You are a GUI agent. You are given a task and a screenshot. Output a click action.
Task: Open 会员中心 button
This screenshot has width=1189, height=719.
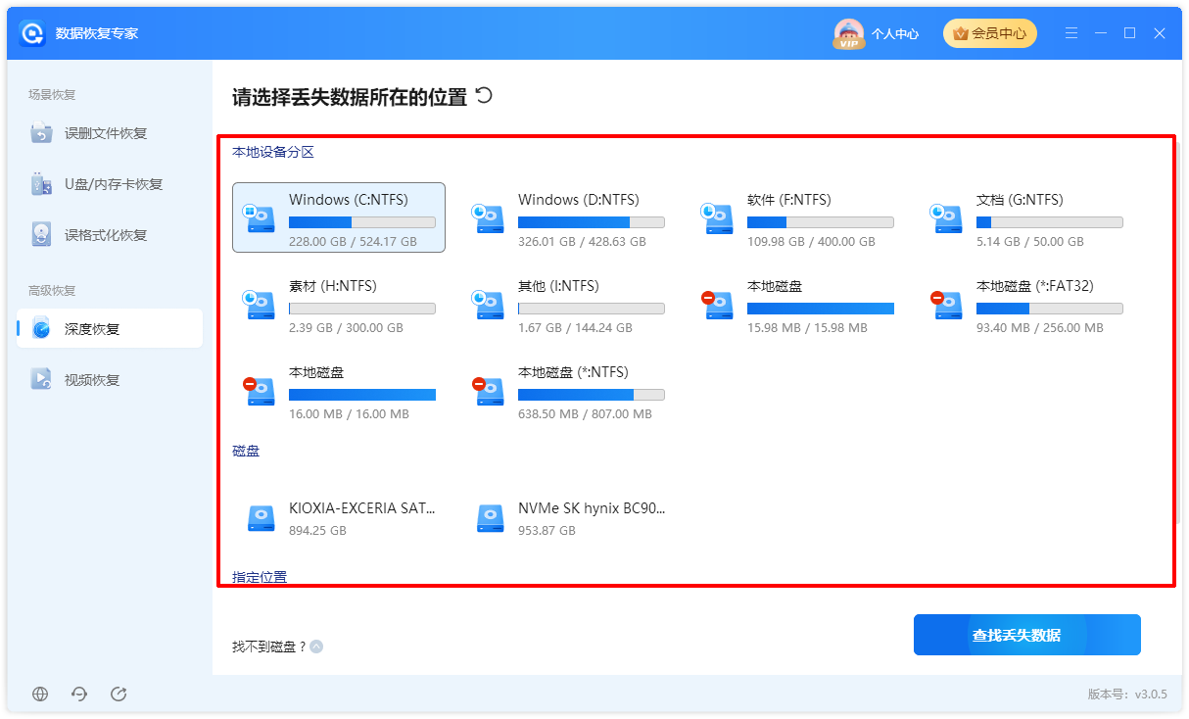990,33
